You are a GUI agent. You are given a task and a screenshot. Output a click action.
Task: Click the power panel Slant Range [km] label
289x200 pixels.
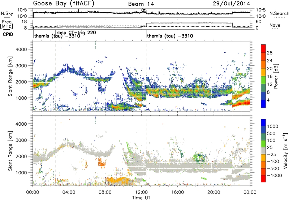click(x=10, y=76)
